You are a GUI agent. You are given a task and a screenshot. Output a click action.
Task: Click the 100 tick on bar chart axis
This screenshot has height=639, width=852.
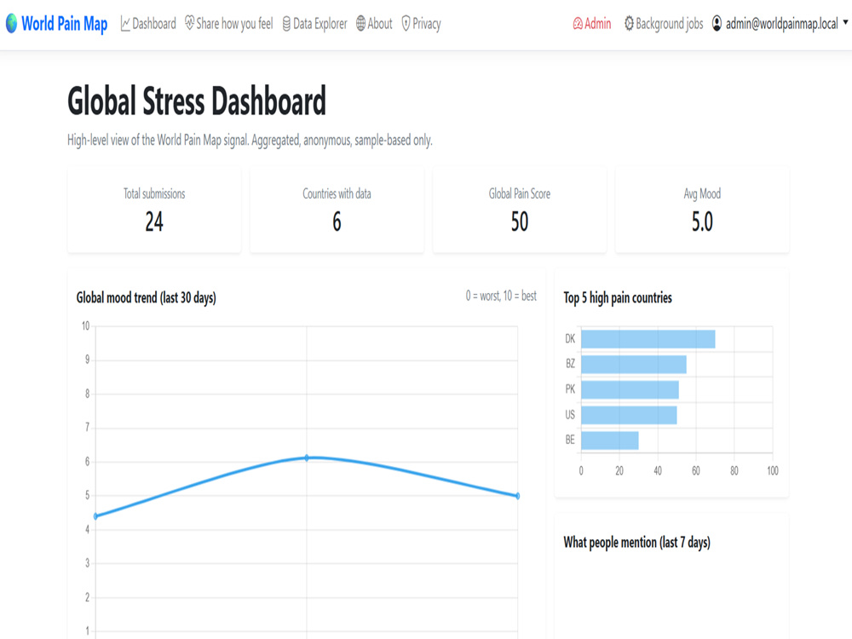[773, 470]
